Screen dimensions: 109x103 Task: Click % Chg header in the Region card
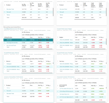101,37
